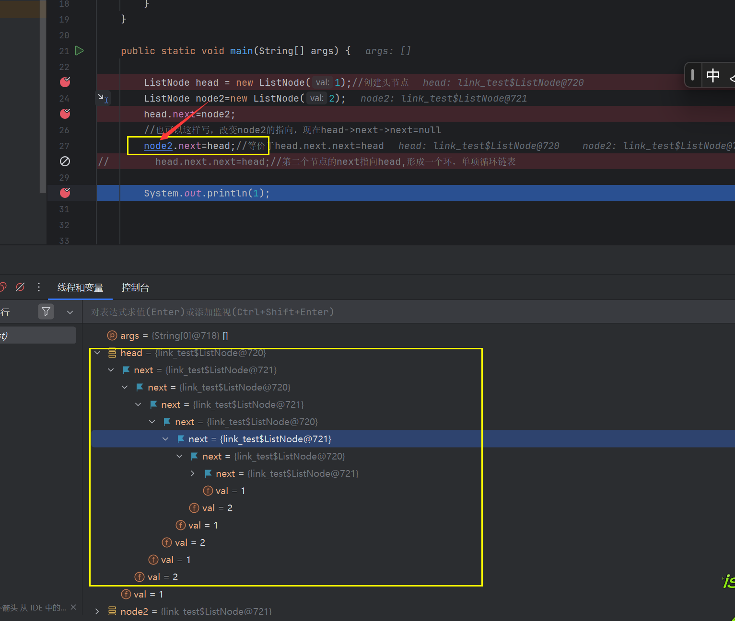Toggle the breakpoint on the ListNode head line
The image size is (735, 621).
click(x=65, y=82)
